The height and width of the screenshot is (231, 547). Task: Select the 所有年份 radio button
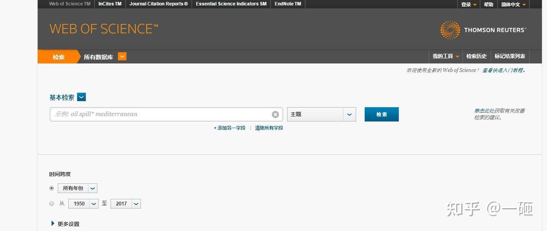(52, 188)
